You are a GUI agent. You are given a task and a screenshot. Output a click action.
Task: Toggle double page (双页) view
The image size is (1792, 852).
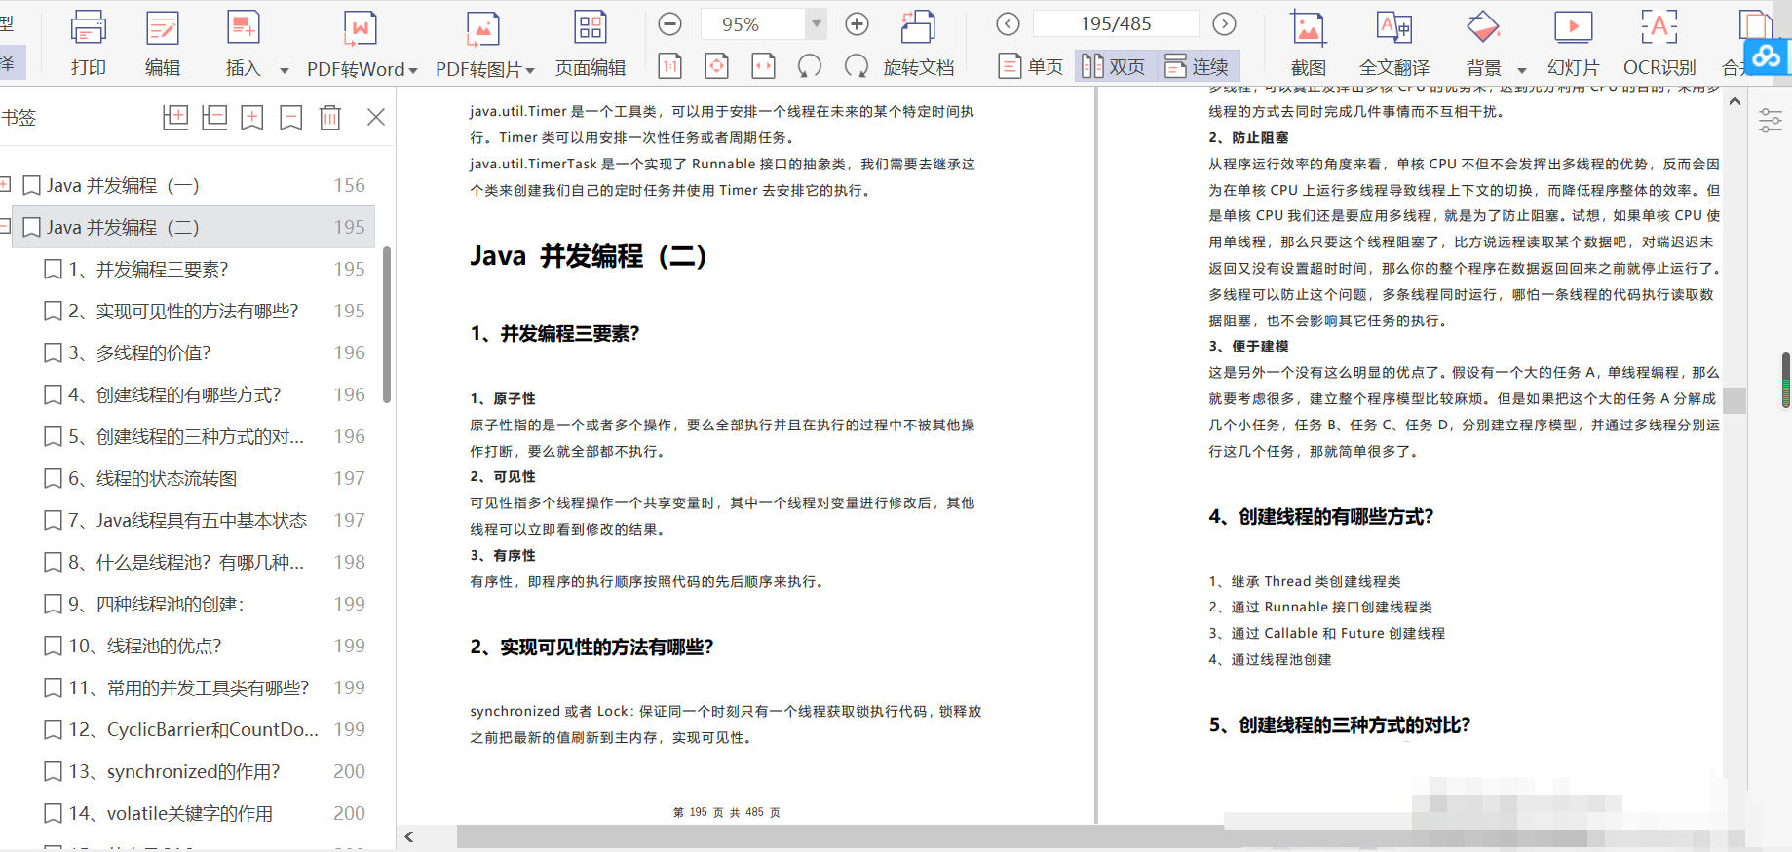tap(1114, 66)
